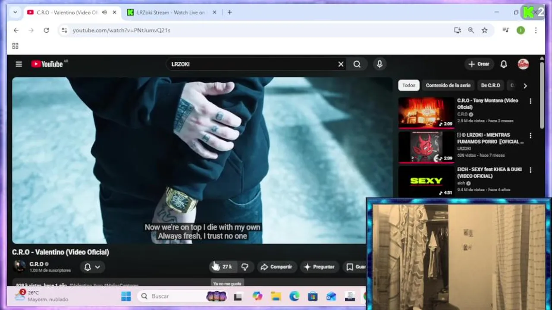Click the Compartir share button
The image size is (552, 310).
tap(276, 267)
